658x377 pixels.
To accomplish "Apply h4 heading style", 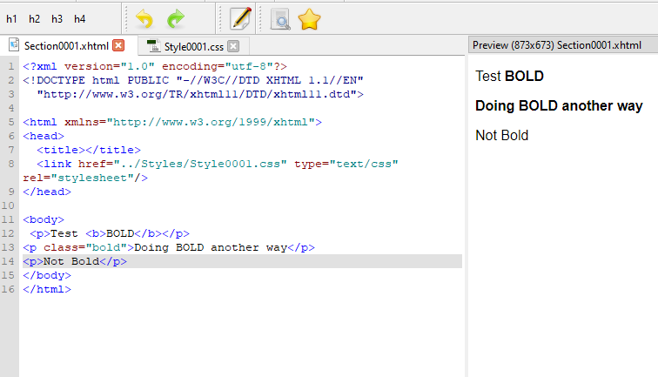I will tap(79, 19).
